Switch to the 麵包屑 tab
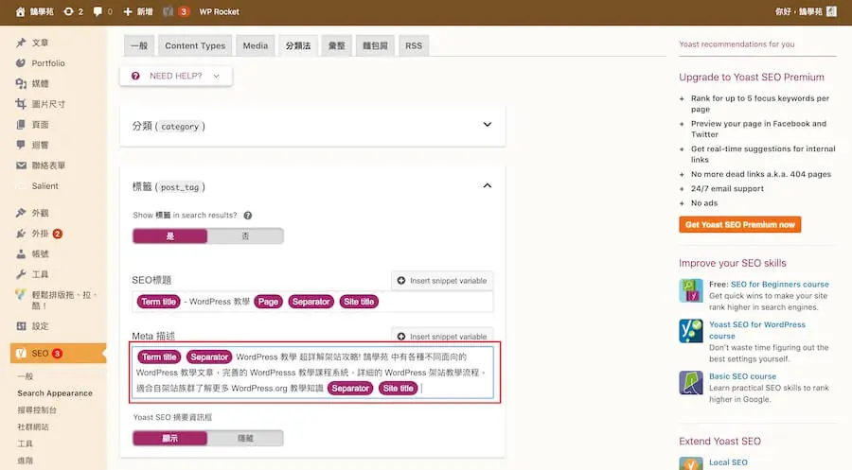 click(x=375, y=45)
